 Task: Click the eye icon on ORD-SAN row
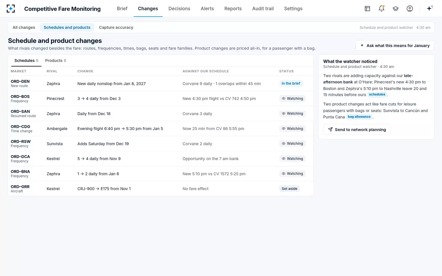[x=284, y=113]
